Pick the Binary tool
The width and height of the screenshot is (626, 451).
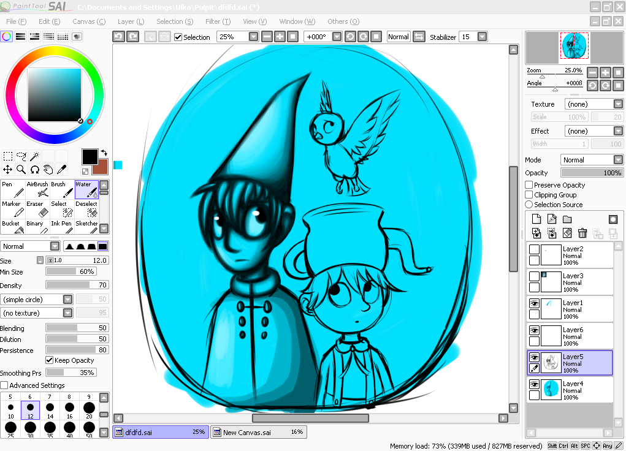[37, 226]
